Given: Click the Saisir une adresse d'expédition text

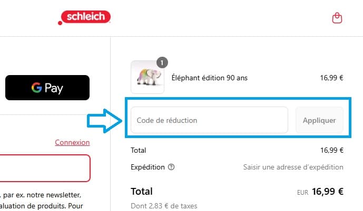Looking at the screenshot, I should (x=293, y=167).
